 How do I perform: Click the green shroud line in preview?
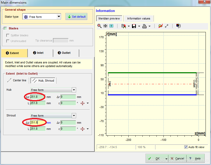152,73
